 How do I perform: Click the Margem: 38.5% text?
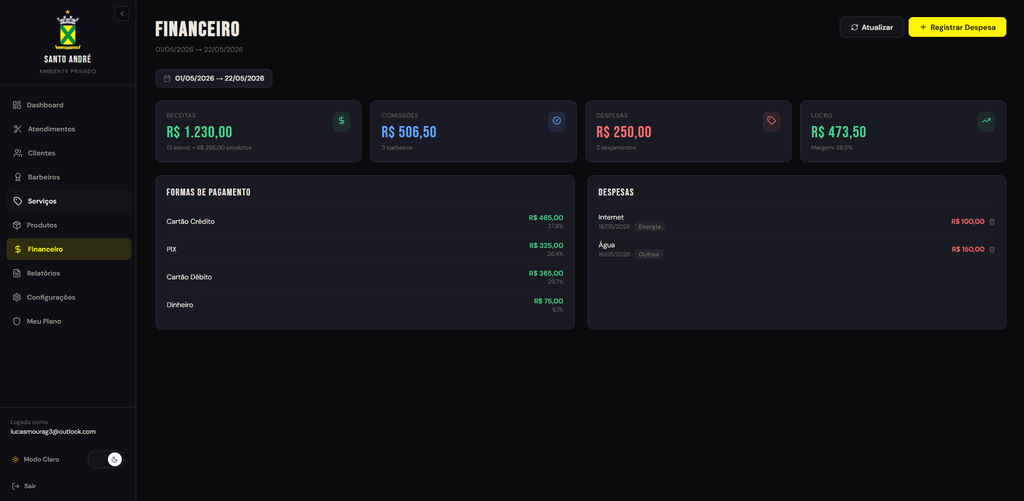[832, 148]
